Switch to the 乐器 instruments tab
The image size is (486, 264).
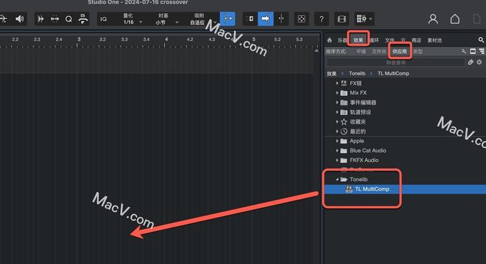tap(342, 40)
